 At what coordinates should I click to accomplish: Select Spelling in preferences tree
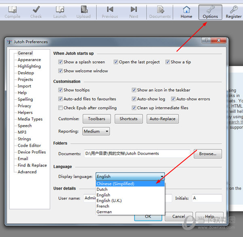(x=25, y=99)
